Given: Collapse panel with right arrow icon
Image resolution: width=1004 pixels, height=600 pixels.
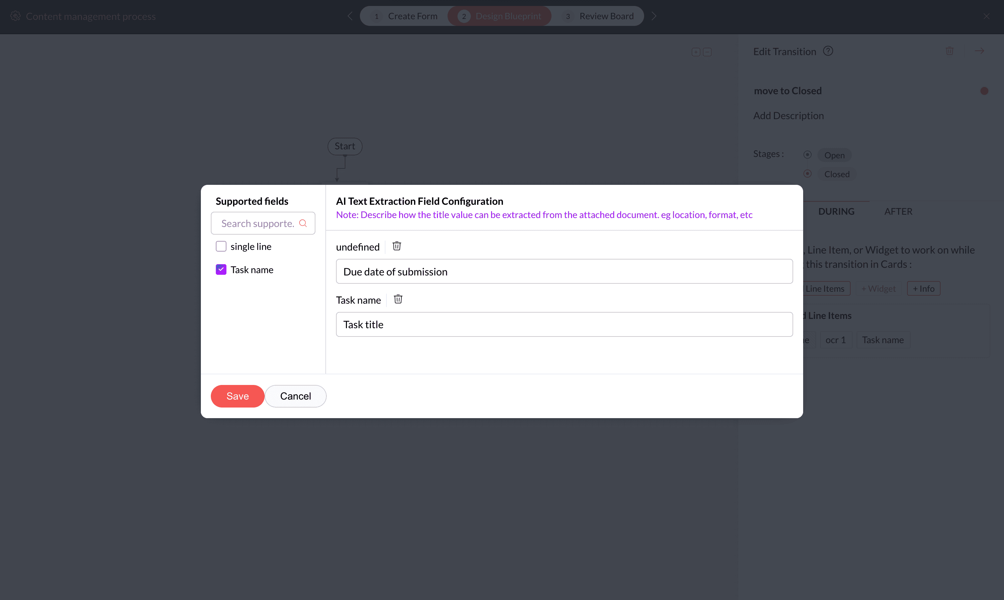Looking at the screenshot, I should pyautogui.click(x=979, y=51).
